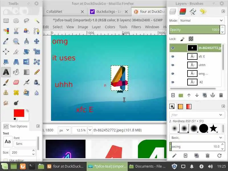Viewport: 228px width, 171px height.
Task: Select the Zoom magnifier tool
Action: pos(16,41)
